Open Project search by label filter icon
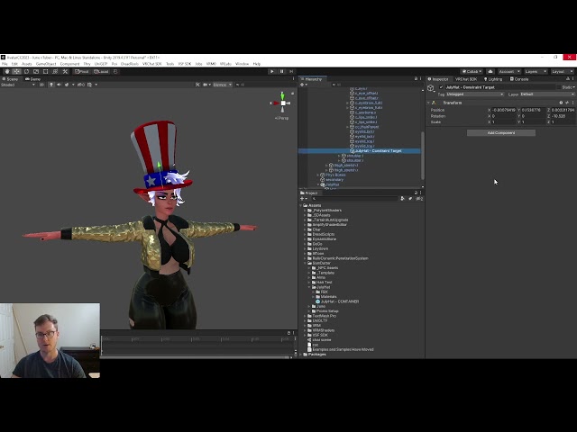 [411, 199]
